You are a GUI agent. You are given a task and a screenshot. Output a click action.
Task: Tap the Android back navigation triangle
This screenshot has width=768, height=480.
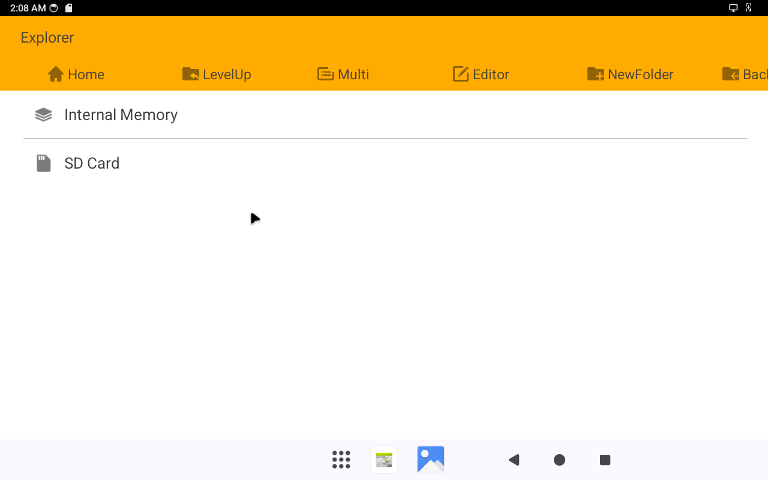(514, 460)
